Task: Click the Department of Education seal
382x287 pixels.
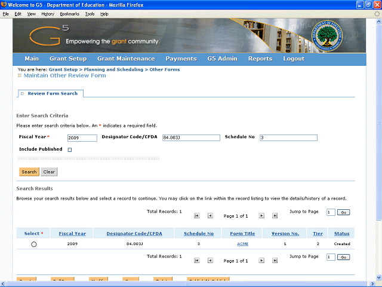Action: tap(327, 36)
